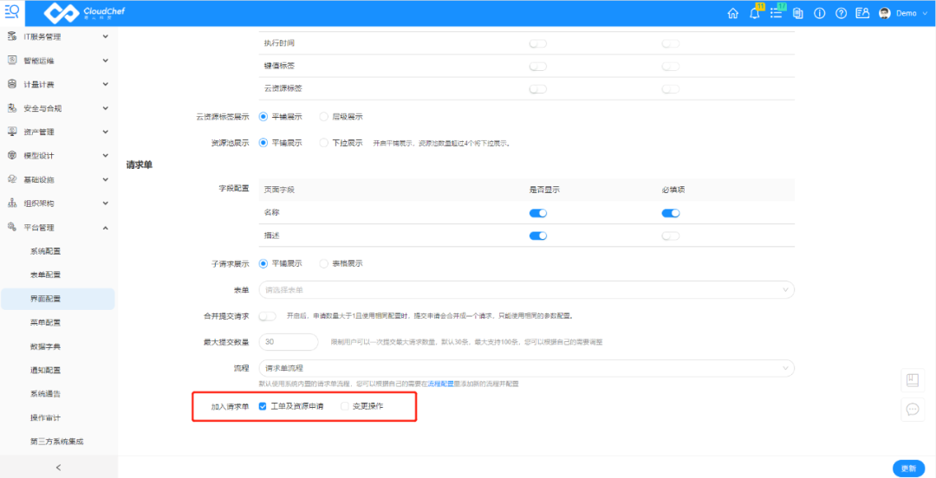Image resolution: width=936 pixels, height=478 pixels.
Task: Click the 平台管理 sidebar icon
Action: (x=11, y=228)
